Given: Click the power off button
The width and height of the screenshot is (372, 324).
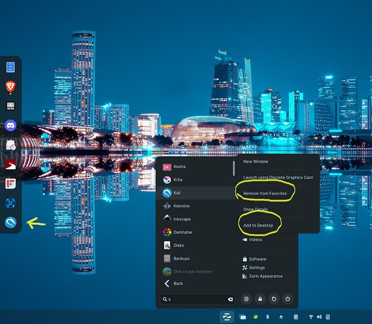Looking at the screenshot, I should (288, 299).
